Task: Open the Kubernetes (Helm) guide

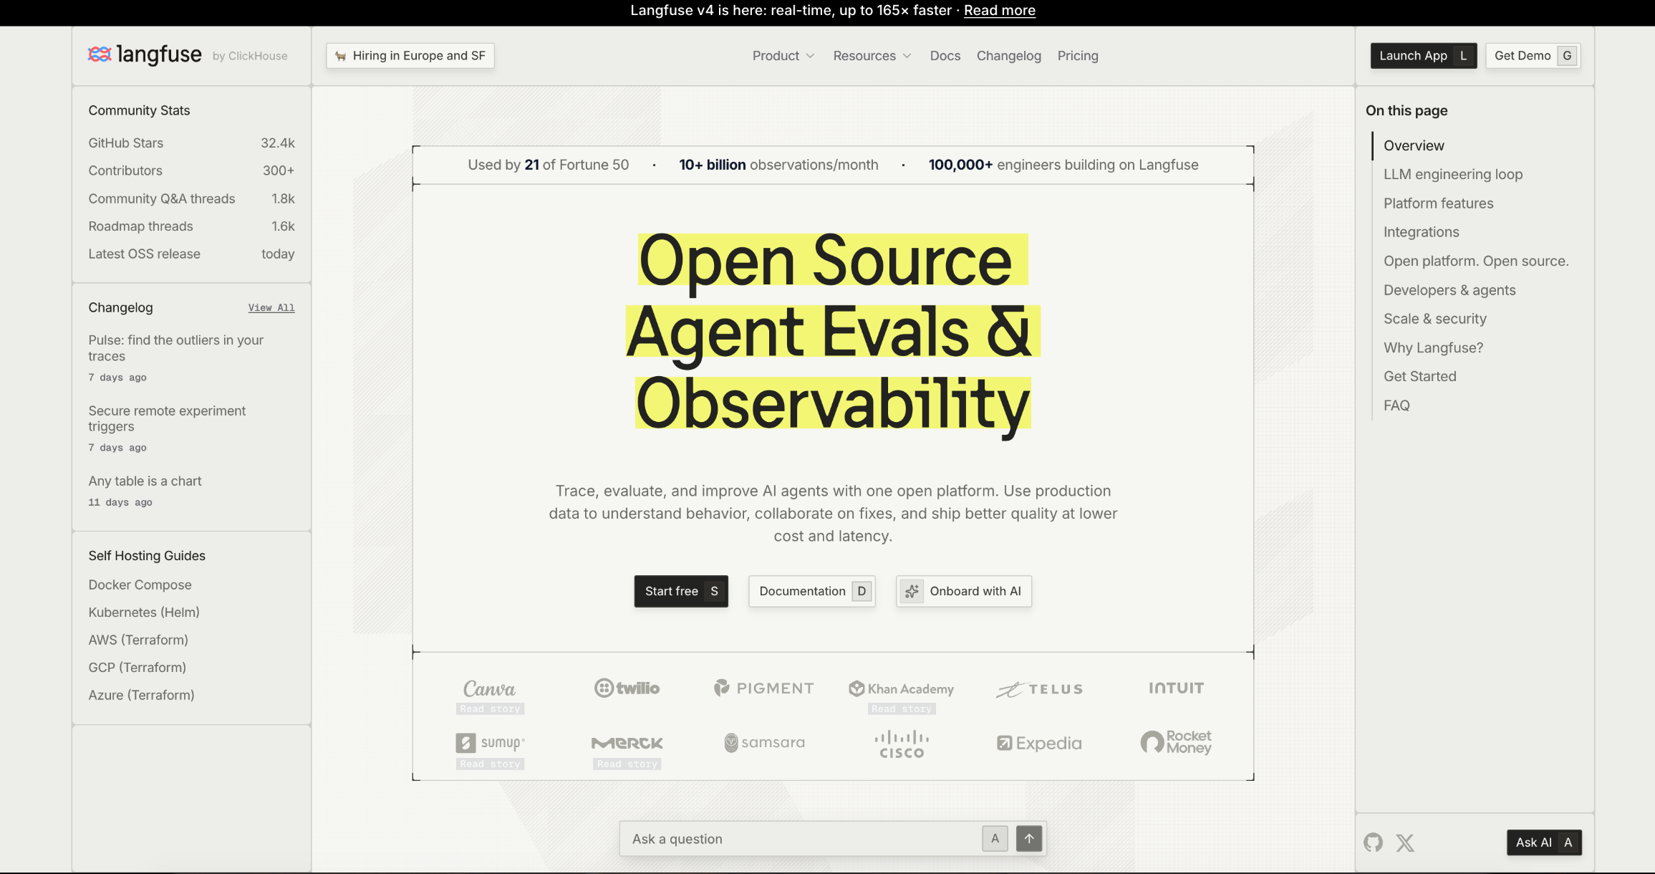Action: coord(144,613)
